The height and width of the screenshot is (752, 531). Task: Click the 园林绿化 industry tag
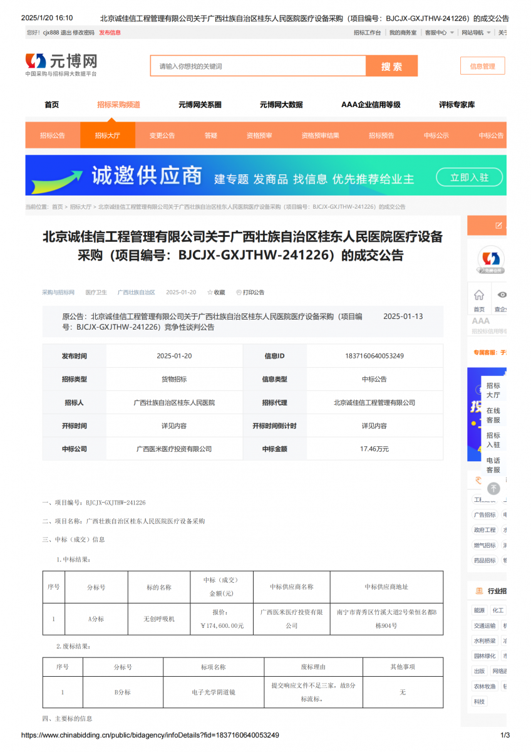tap(485, 656)
